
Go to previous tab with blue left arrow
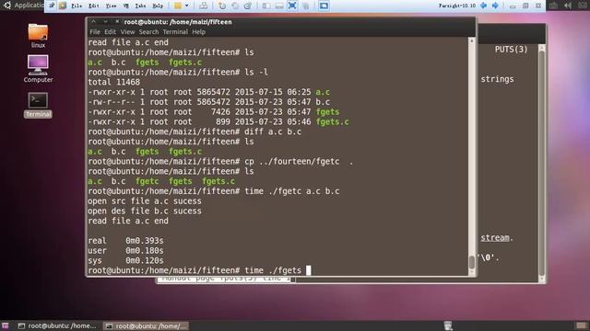[483, 6]
